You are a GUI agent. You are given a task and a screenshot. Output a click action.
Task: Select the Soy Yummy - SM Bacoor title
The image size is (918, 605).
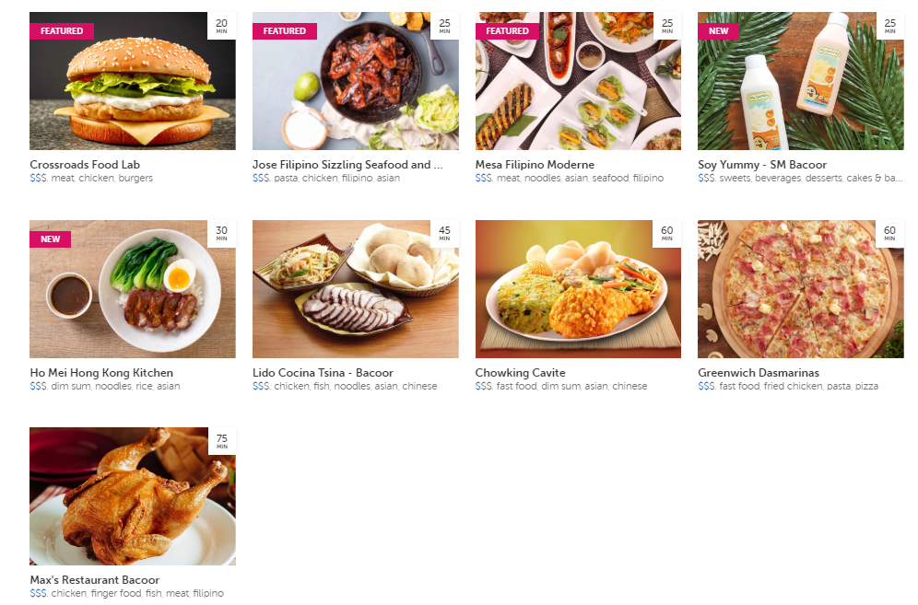click(x=761, y=165)
